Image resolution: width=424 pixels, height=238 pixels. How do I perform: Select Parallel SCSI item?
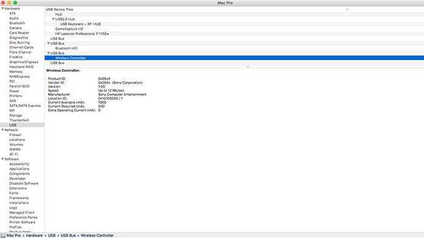[19, 86]
